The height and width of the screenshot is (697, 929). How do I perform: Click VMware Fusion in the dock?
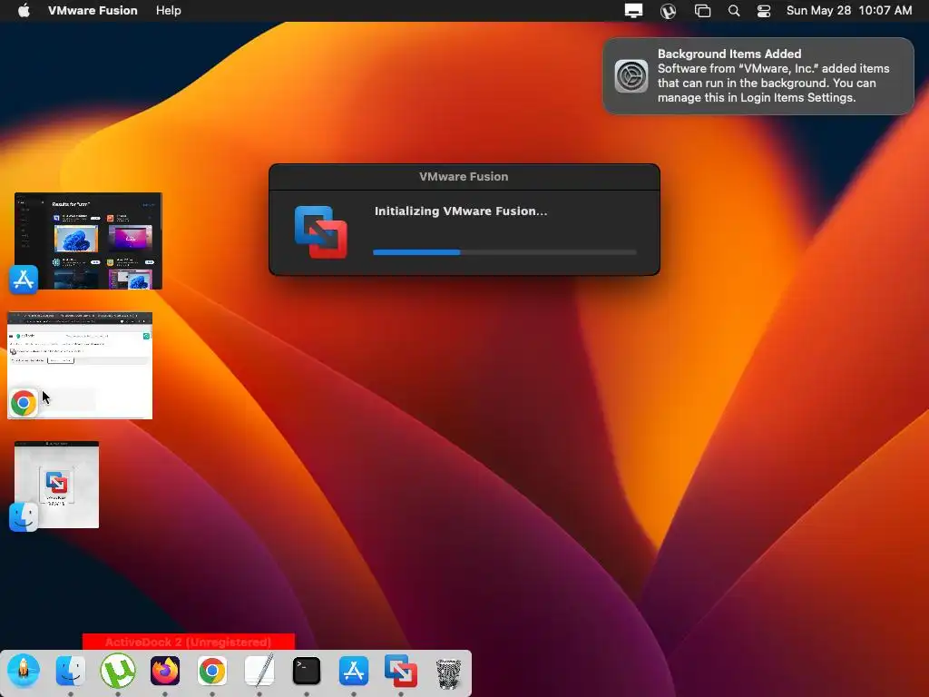[x=401, y=671]
